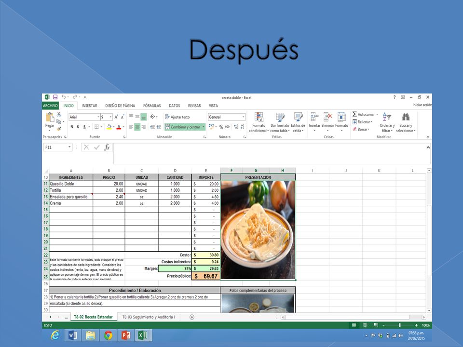Viewport: 463px width, 347px height.
Task: Click the Eliminar cells button
Action: click(x=328, y=122)
